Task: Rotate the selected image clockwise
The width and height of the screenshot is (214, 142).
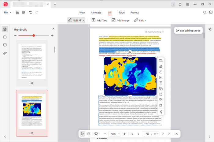Action: [161, 66]
